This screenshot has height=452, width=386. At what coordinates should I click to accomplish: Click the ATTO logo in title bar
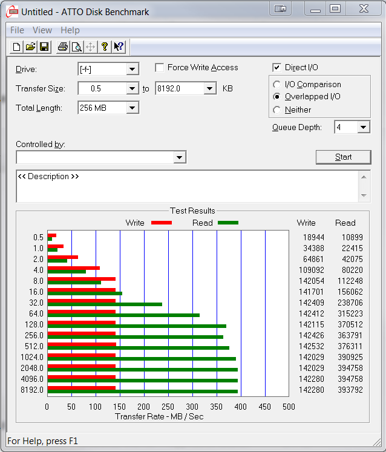click(11, 11)
